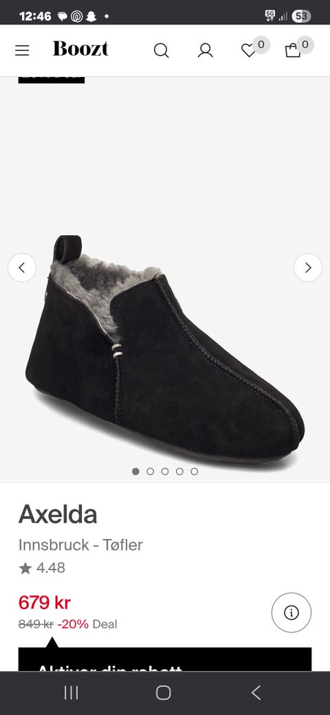Open the user account icon

(x=206, y=50)
